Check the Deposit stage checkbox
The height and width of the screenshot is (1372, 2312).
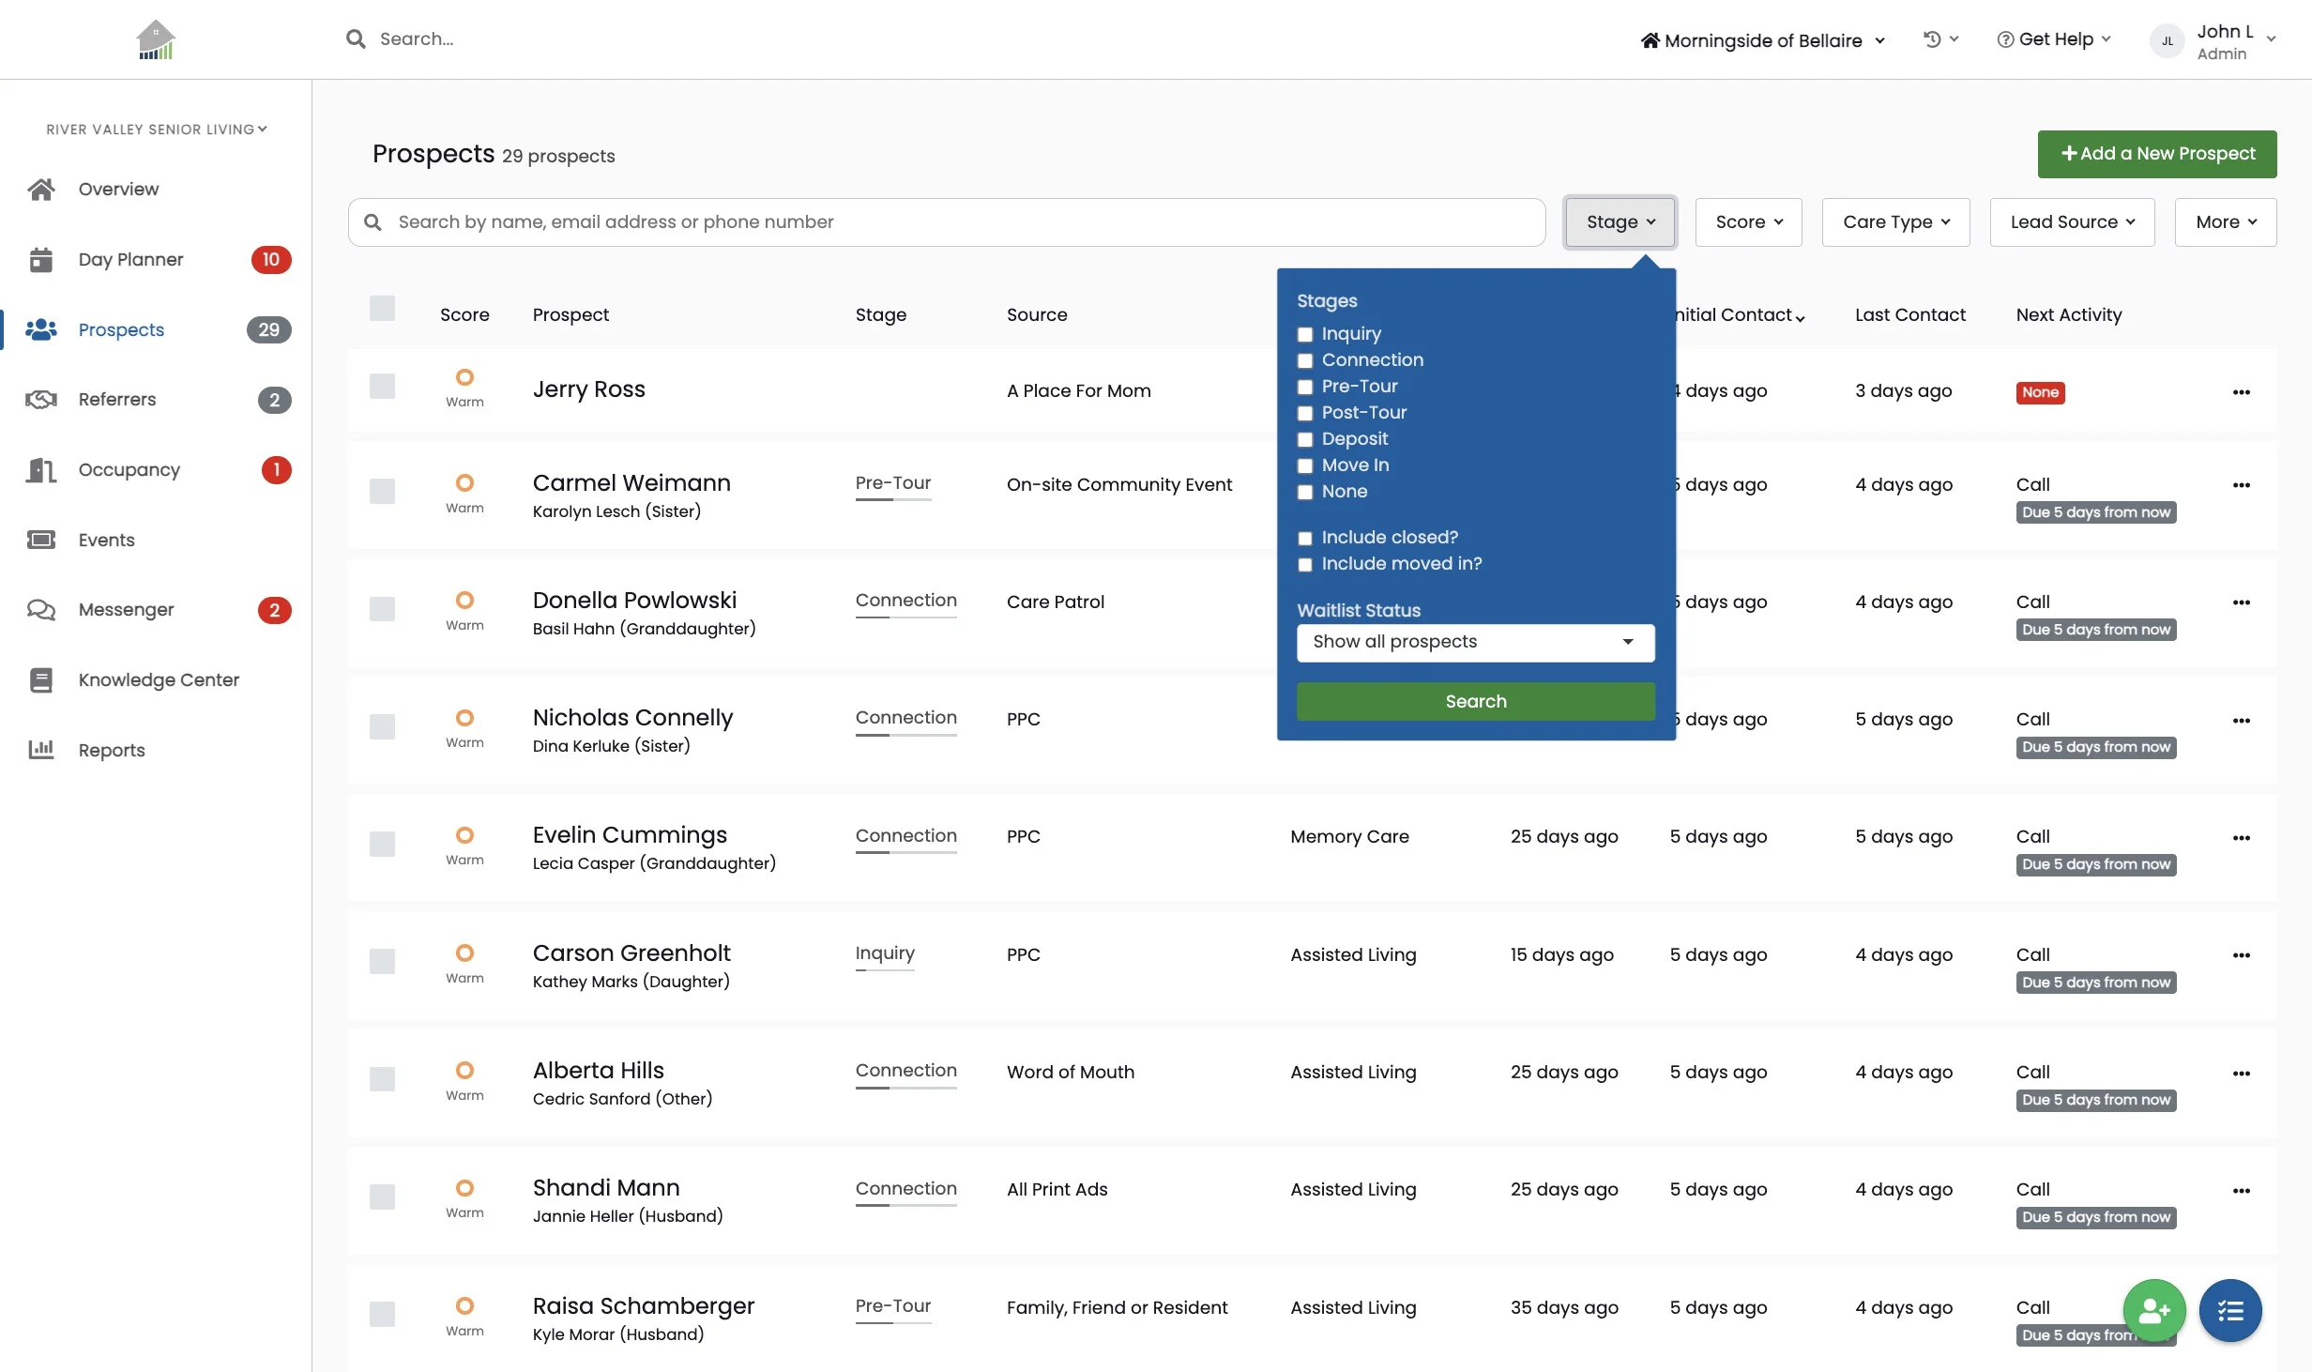click(1304, 439)
